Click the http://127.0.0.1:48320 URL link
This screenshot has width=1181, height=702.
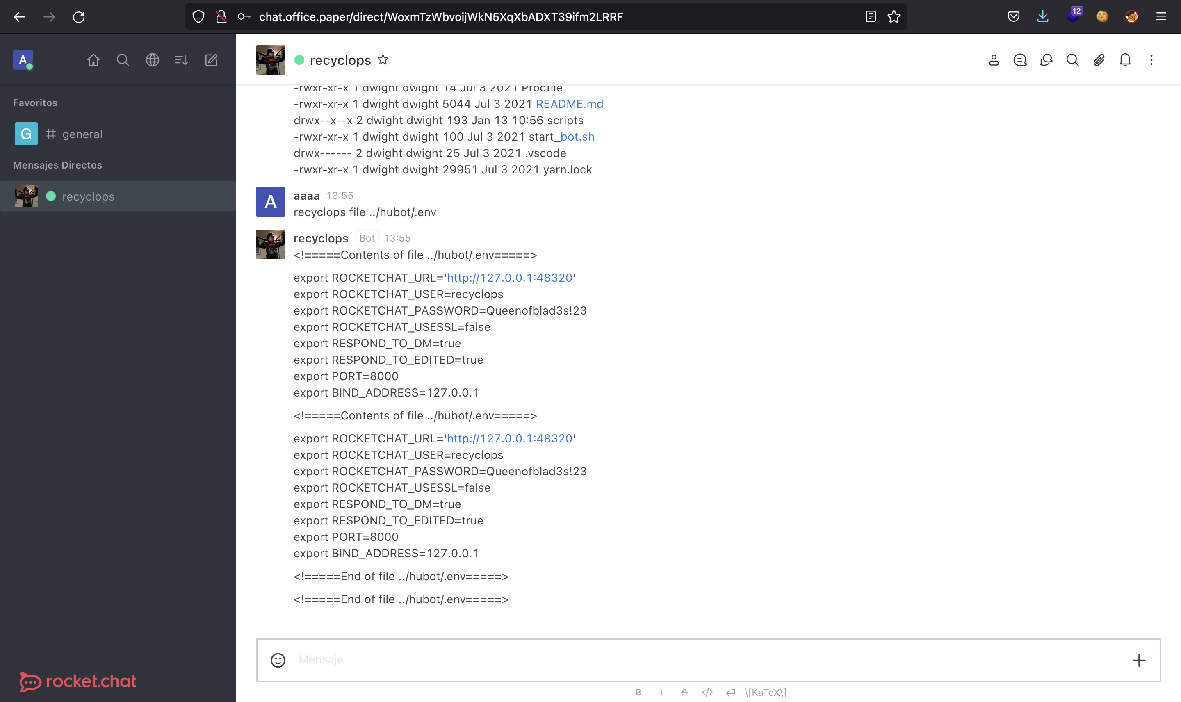[x=509, y=277]
